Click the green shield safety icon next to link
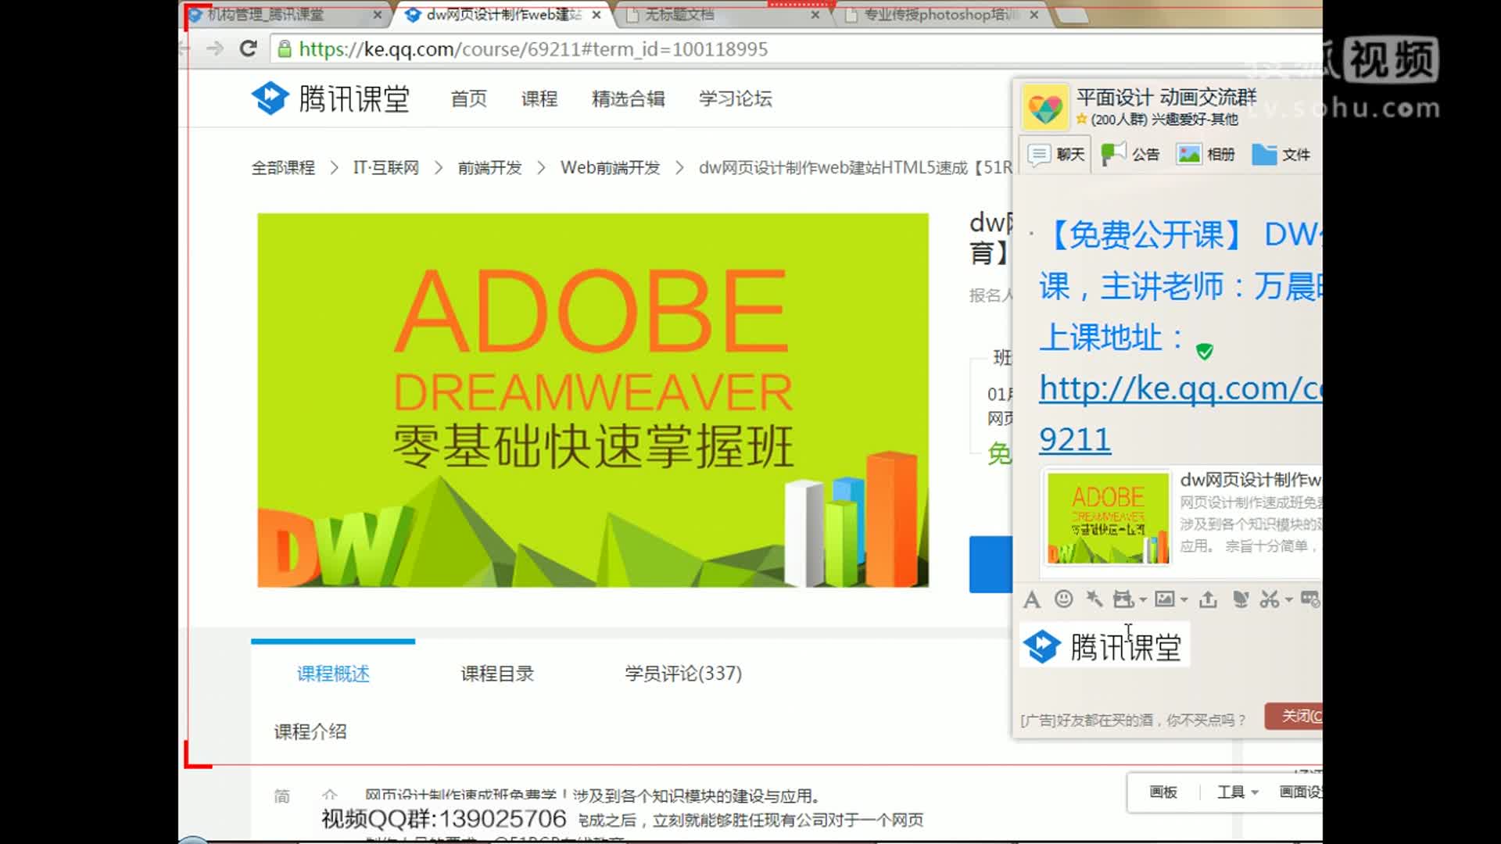This screenshot has height=844, width=1501. [1205, 351]
